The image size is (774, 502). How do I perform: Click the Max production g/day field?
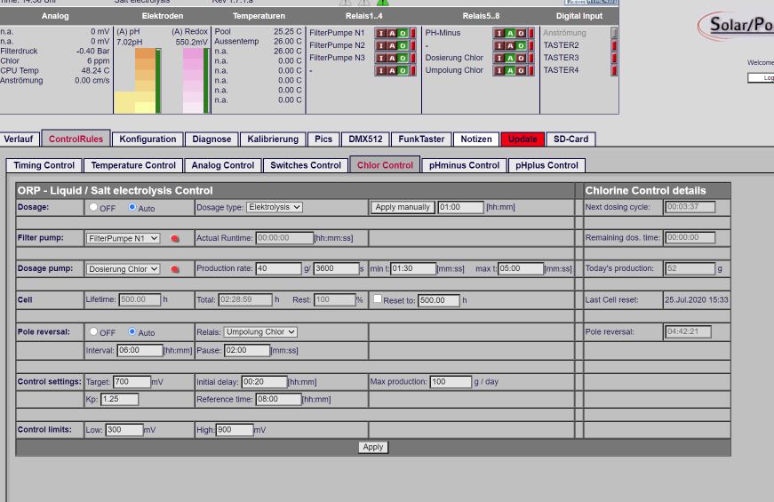coord(451,382)
